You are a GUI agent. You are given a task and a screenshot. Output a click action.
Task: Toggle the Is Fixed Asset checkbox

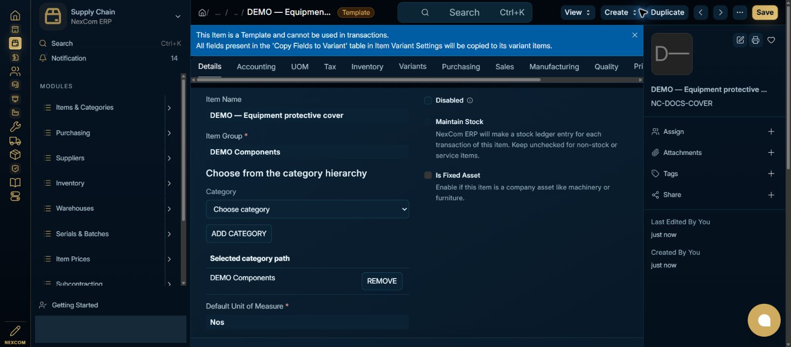(428, 175)
